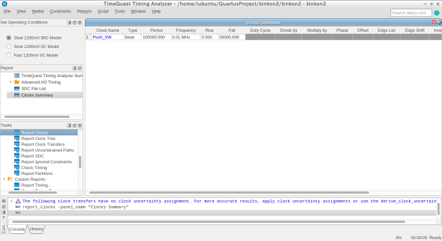
Task: Switch to the History tab
Action: [36, 229]
